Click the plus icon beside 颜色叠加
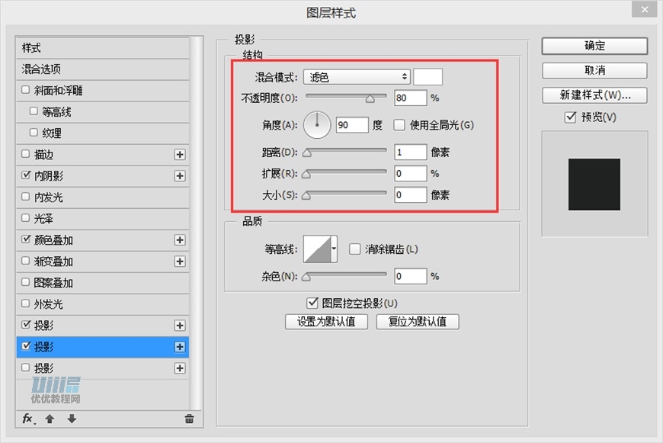663x443 pixels. 180,239
